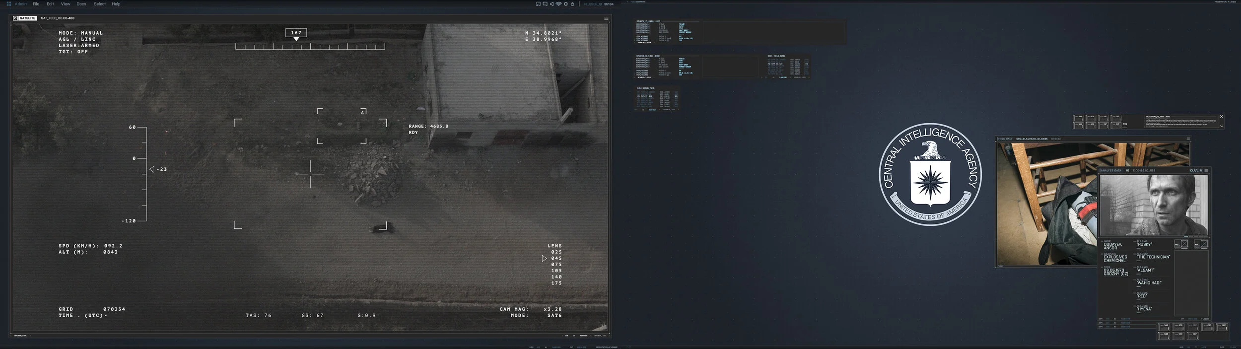Click the CLR/L: 5 clearance label
This screenshot has height=349, width=1241.
1196,170
